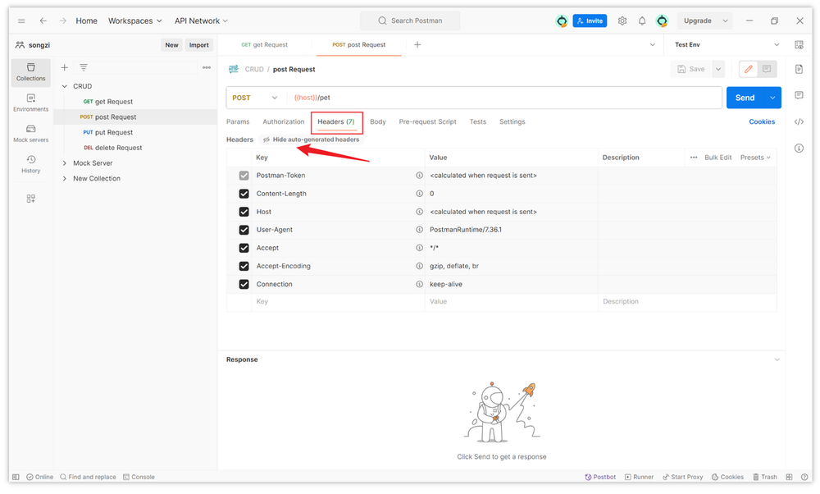Expand the Mock Server collection
The width and height of the screenshot is (820, 494).
click(x=65, y=163)
